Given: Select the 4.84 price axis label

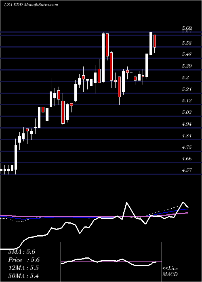Looking at the screenshot, I should point(187,136).
